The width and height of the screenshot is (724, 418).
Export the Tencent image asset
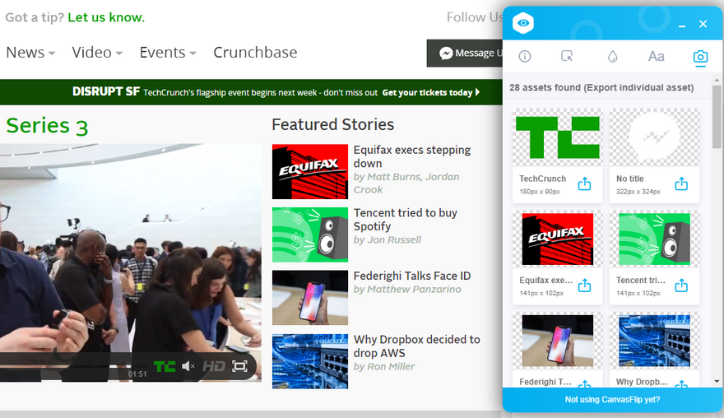pyautogui.click(x=681, y=286)
